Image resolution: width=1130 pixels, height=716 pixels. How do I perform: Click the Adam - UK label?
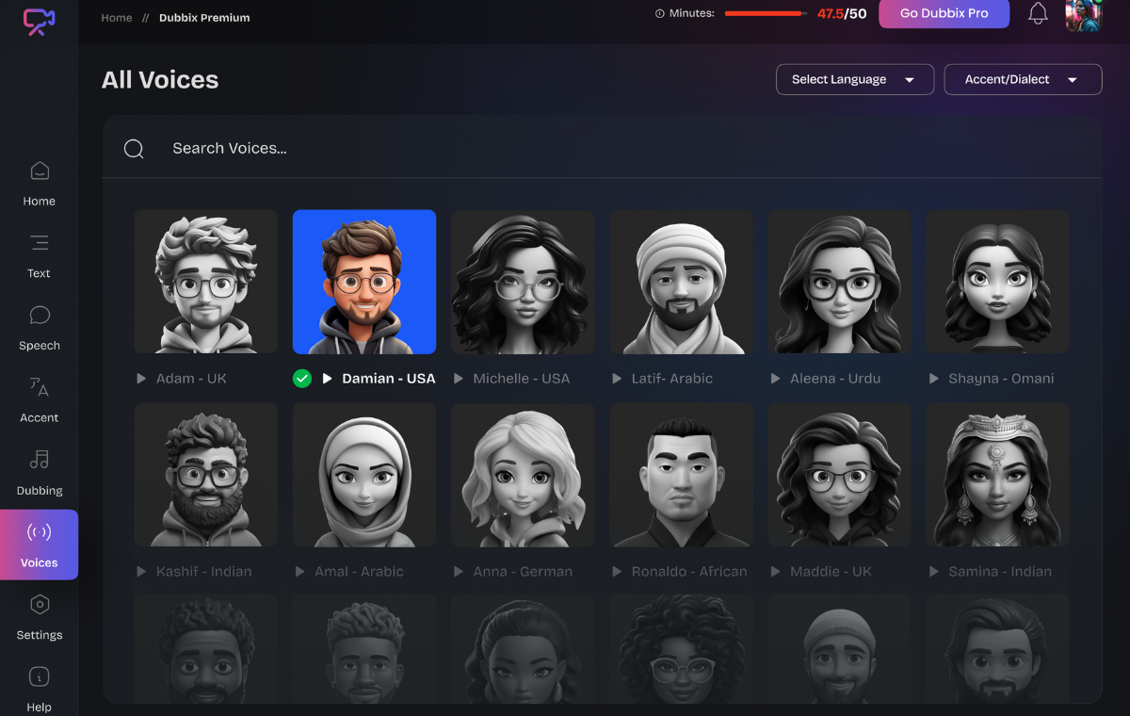pyautogui.click(x=191, y=379)
